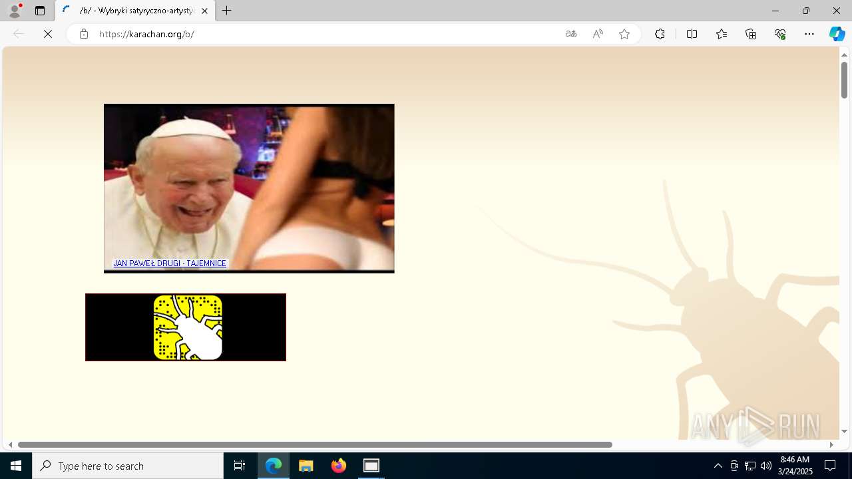The width and height of the screenshot is (852, 479).
Task: Open the Windows Start menu
Action: (x=16, y=466)
